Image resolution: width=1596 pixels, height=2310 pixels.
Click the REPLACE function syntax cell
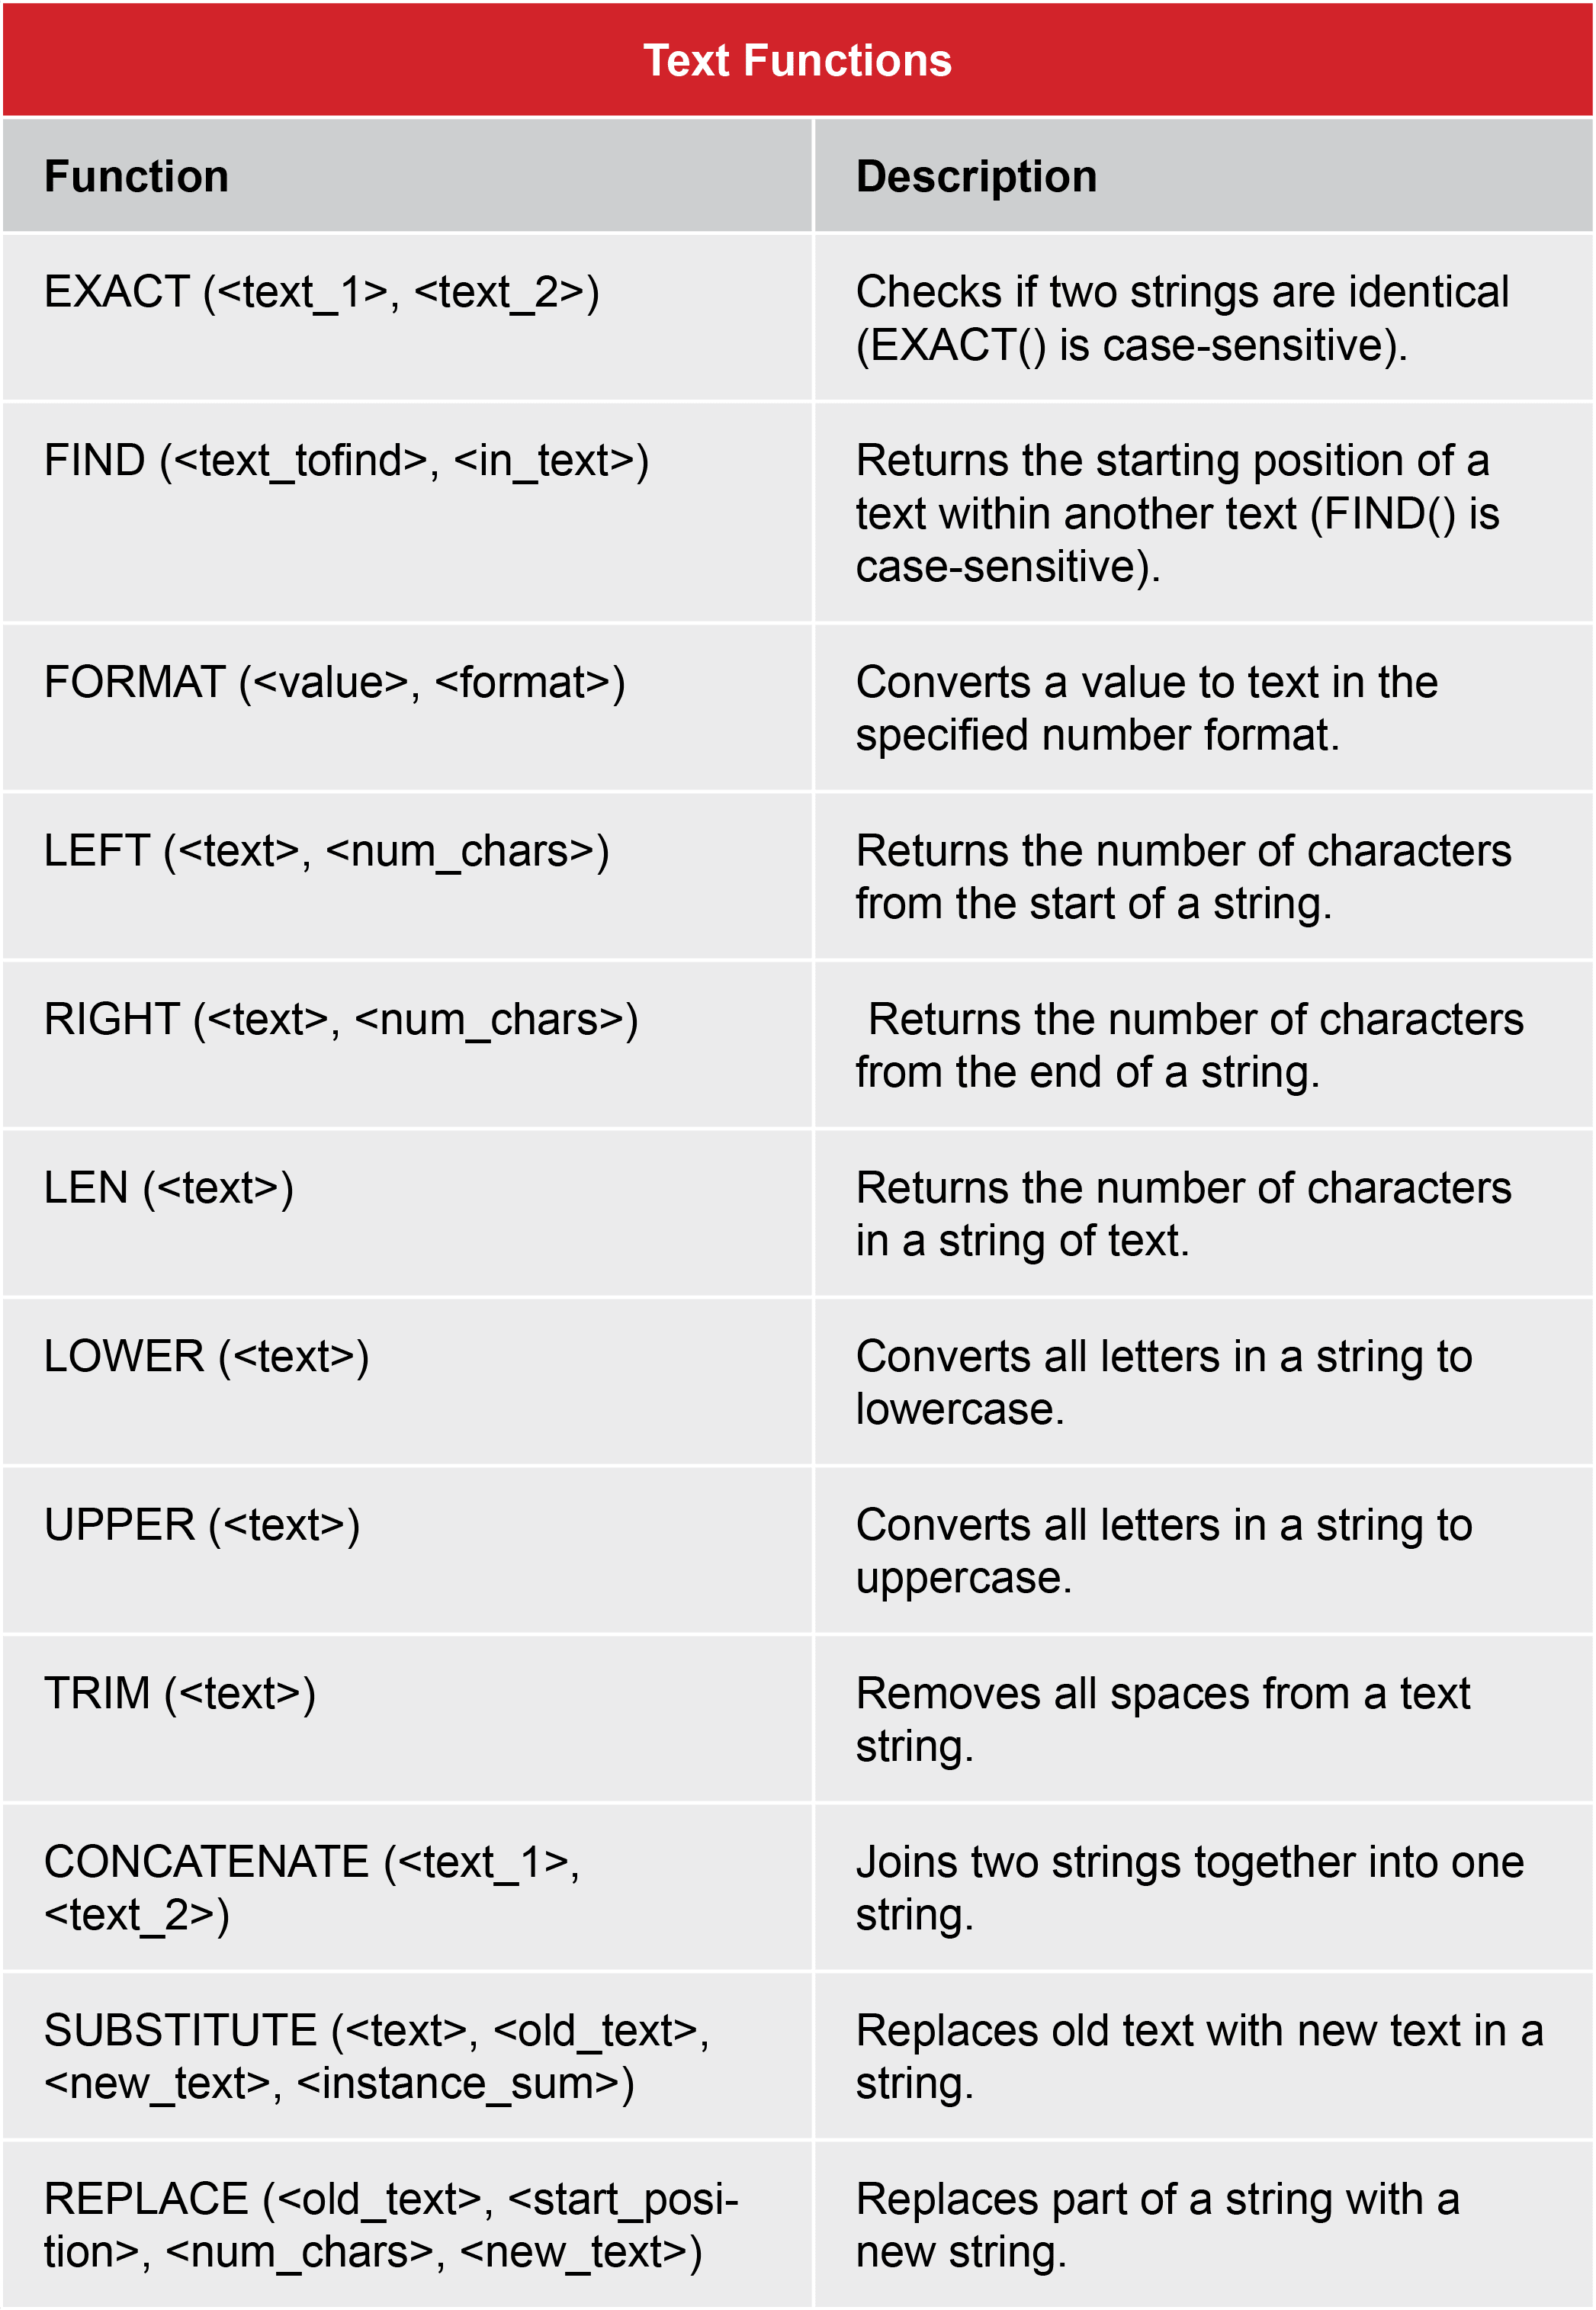(x=390, y=2225)
